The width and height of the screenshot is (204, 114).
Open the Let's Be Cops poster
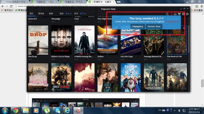131,40
